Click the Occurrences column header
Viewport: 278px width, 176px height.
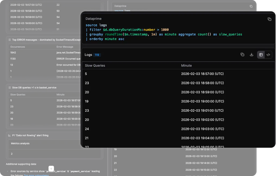point(17,47)
